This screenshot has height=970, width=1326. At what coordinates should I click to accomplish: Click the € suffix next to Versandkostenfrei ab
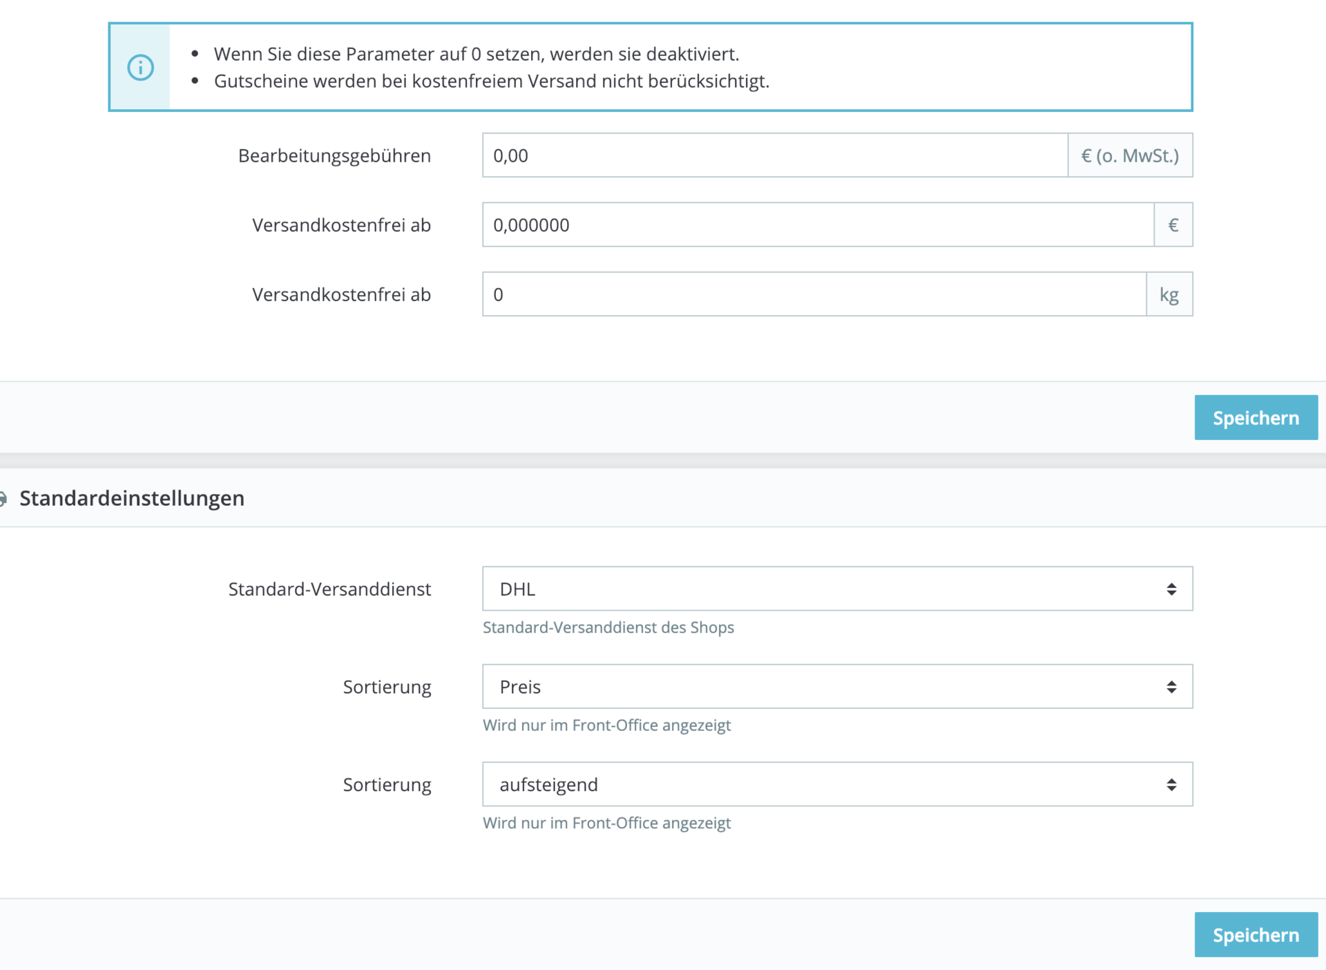1173,225
